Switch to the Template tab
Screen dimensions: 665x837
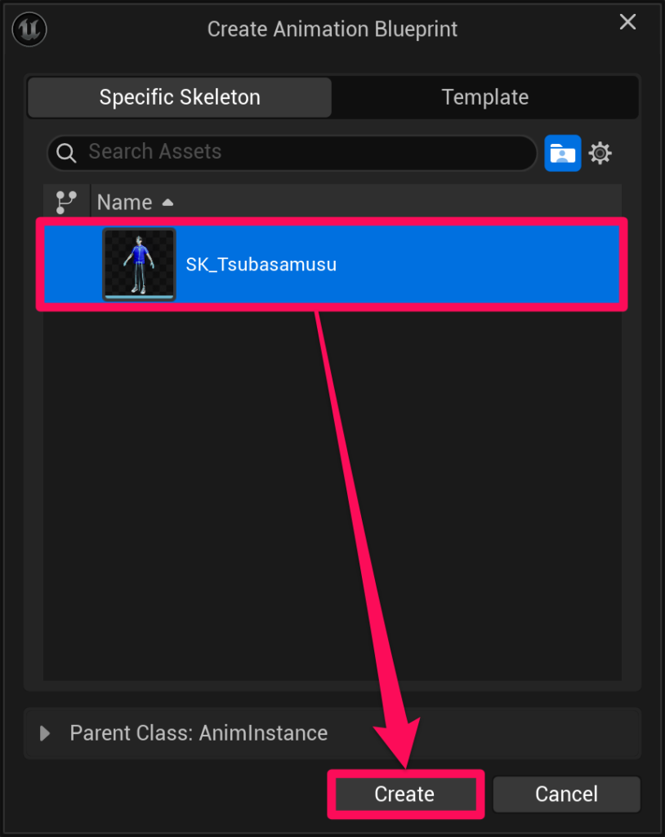pos(485,97)
